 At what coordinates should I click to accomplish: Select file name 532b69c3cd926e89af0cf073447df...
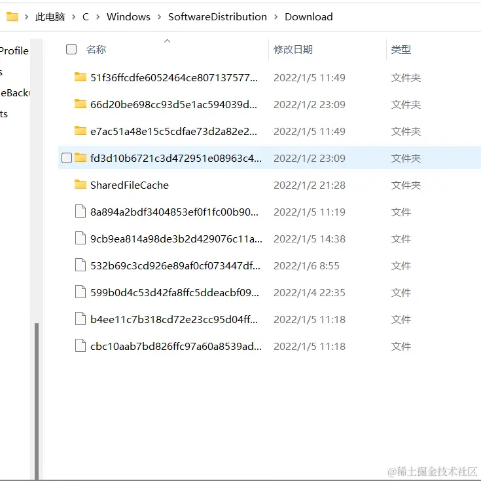[175, 266]
